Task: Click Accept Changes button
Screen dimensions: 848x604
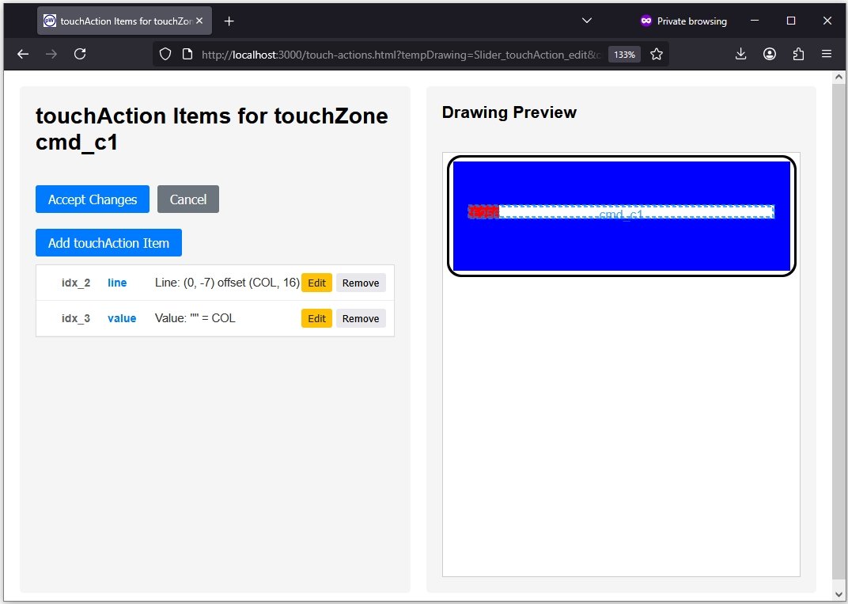Action: coord(93,199)
